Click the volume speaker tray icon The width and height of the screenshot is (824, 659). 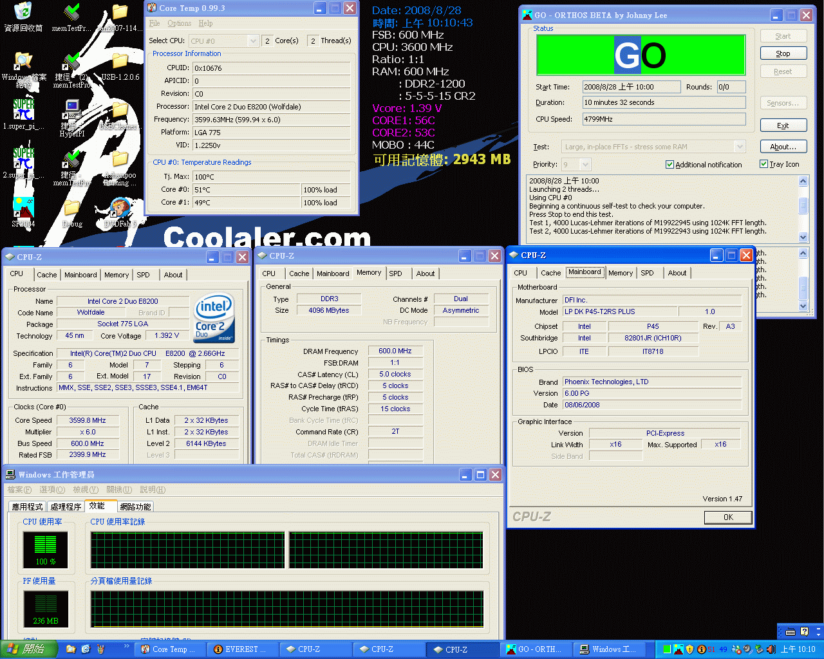tap(771, 649)
